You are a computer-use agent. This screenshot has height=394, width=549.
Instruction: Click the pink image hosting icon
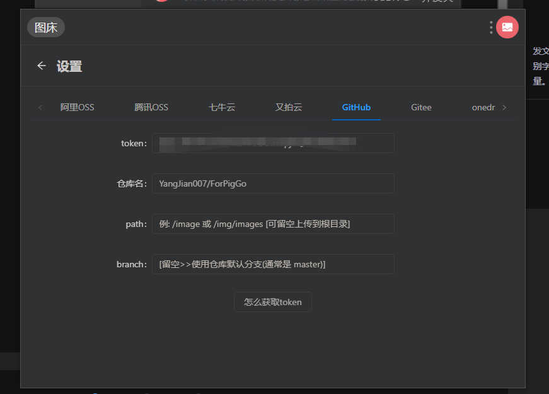click(x=507, y=26)
